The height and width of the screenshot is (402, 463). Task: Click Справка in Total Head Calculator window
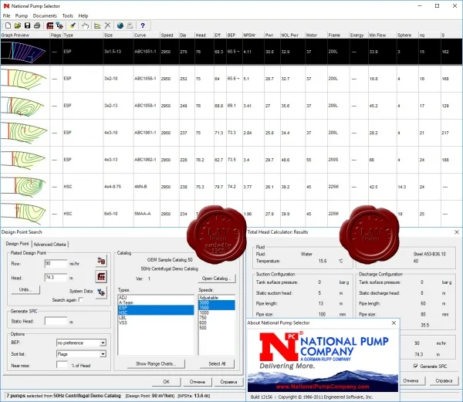(444, 380)
